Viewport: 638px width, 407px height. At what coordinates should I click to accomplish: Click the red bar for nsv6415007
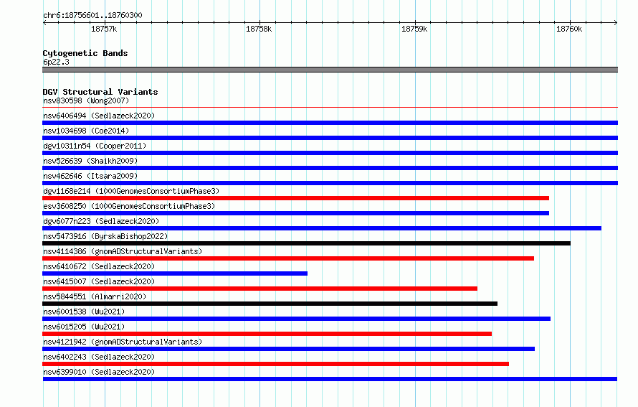tap(260, 289)
